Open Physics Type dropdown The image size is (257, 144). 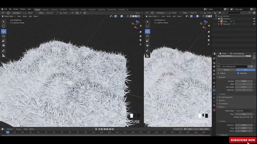pos(244,111)
